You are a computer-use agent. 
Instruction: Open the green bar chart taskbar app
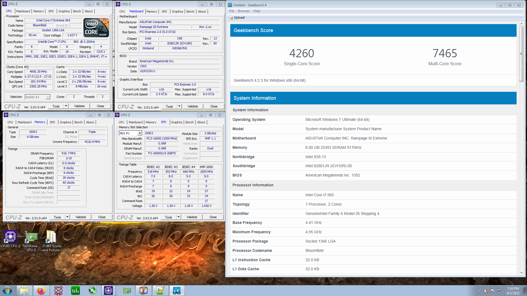click(75, 291)
